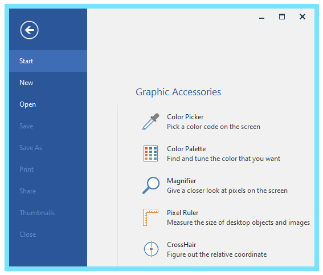Open the Color Picker eyedropper icon

click(x=151, y=122)
